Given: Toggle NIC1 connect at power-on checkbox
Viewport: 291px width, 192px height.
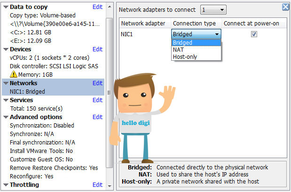Looking at the screenshot, I should (254, 34).
